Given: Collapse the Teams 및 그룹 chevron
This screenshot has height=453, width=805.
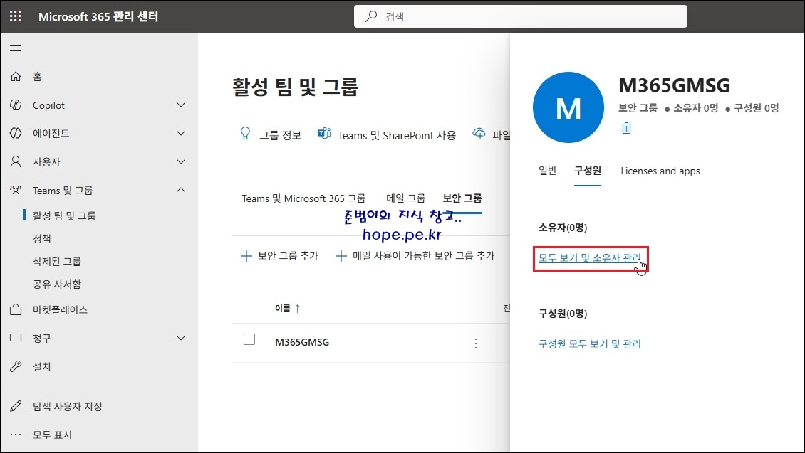Looking at the screenshot, I should click(x=181, y=190).
